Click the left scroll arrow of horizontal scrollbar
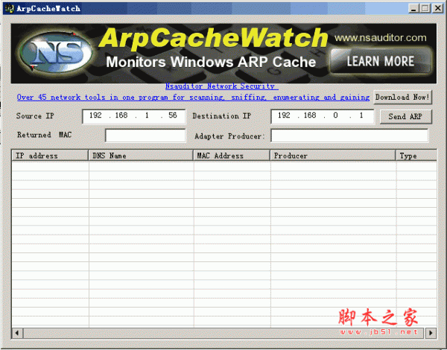Image resolution: width=447 pixels, height=350 pixels. click(x=17, y=333)
